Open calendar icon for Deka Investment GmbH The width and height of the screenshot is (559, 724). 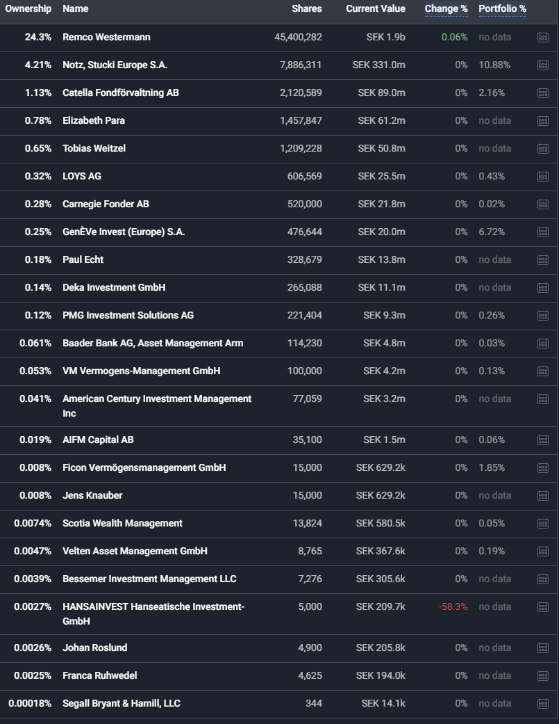click(x=543, y=288)
